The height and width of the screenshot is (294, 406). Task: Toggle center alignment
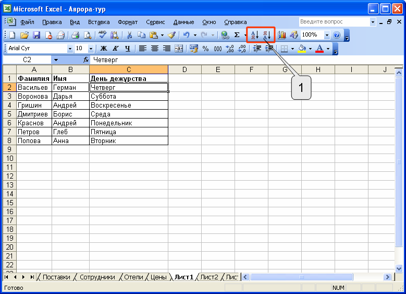(x=155, y=49)
